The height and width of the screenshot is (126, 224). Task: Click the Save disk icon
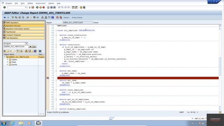point(33,7)
